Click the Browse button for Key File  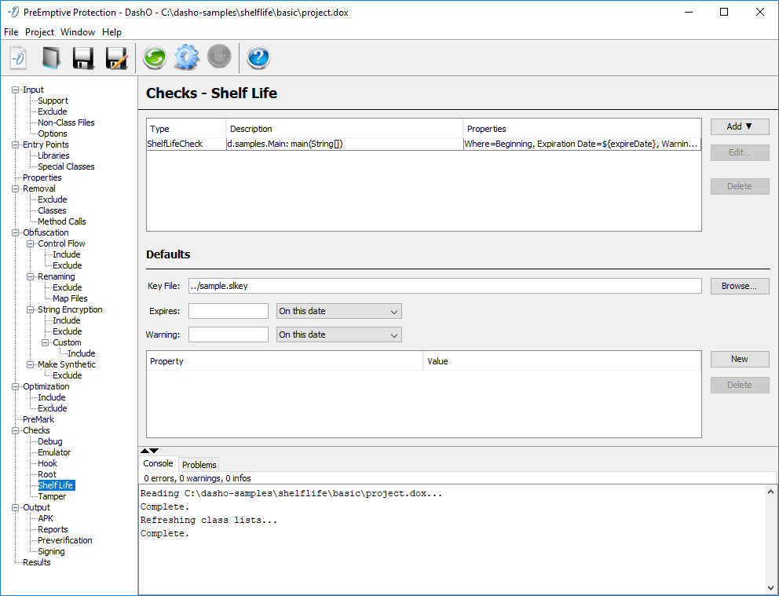(739, 286)
